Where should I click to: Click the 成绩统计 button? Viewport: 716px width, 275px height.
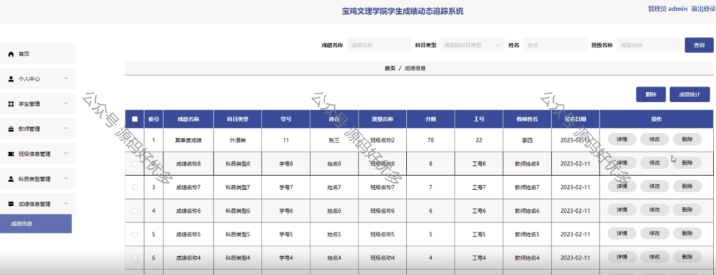689,94
